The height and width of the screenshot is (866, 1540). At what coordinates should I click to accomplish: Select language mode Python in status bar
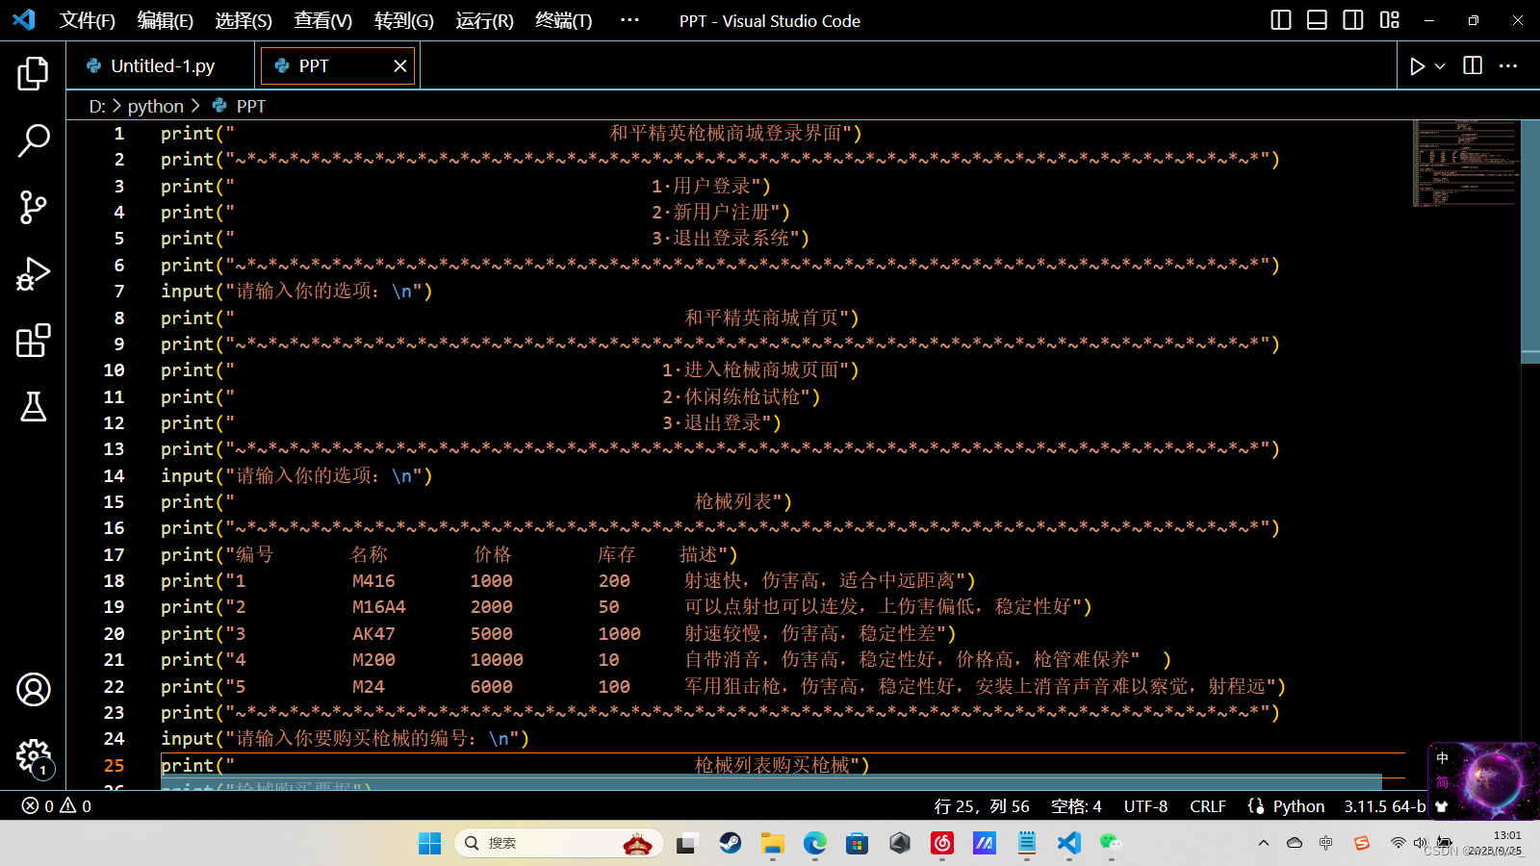[1298, 806]
